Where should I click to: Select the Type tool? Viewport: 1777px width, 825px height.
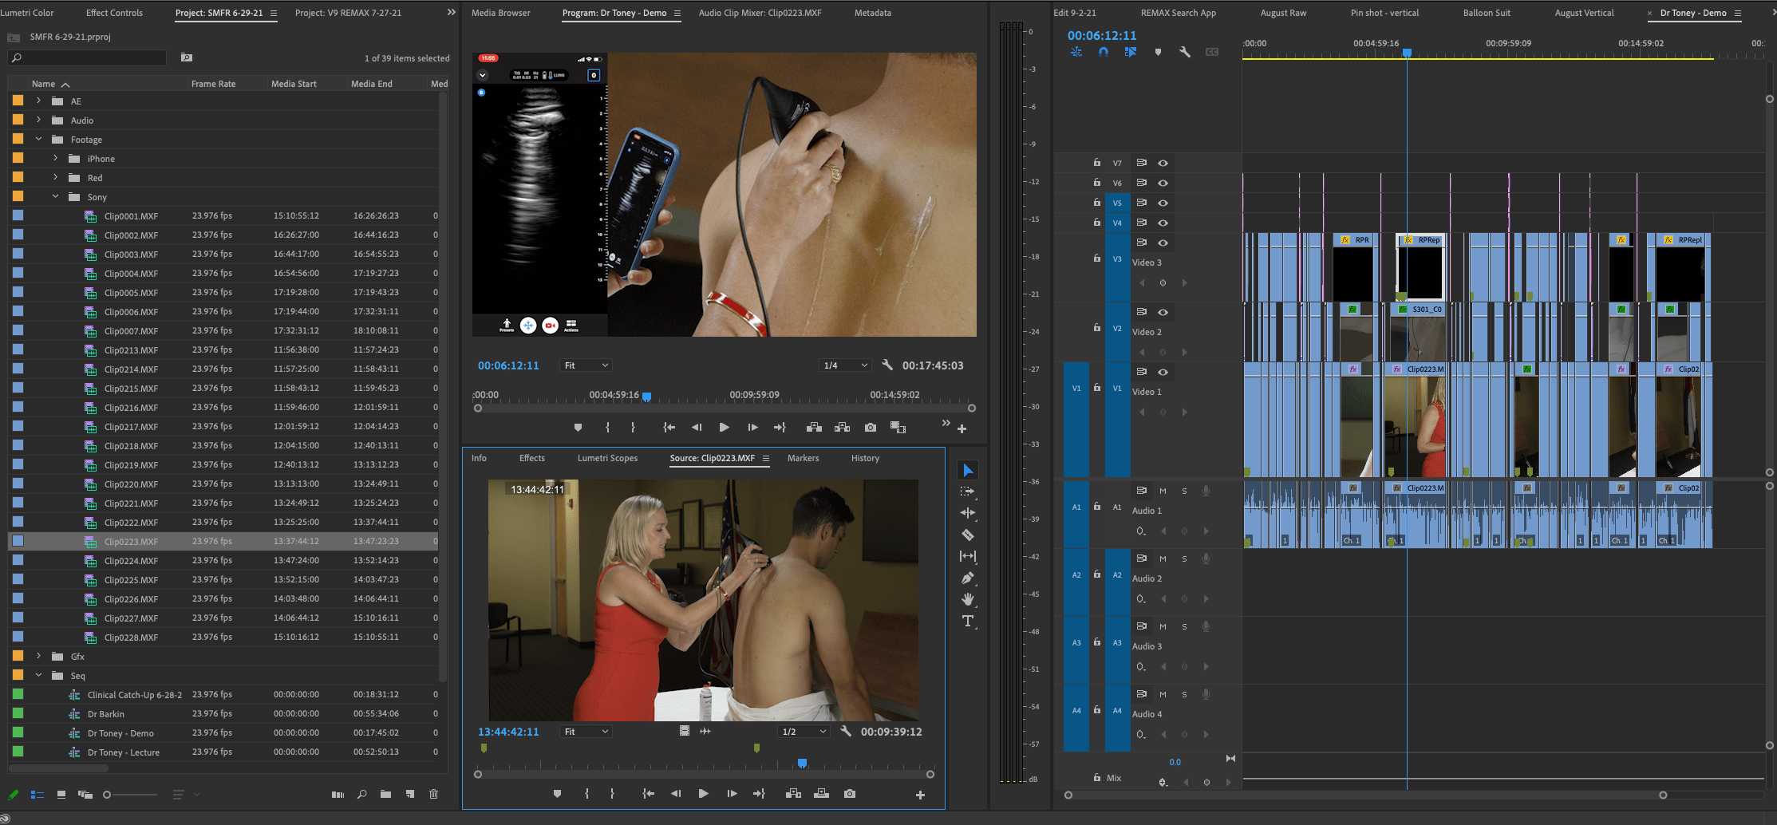(x=967, y=621)
